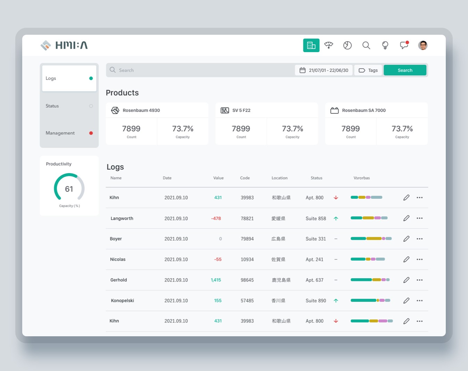Viewport: 468px width, 371px height.
Task: Edit the Konopelski row with pencil icon
Action: [x=406, y=300]
